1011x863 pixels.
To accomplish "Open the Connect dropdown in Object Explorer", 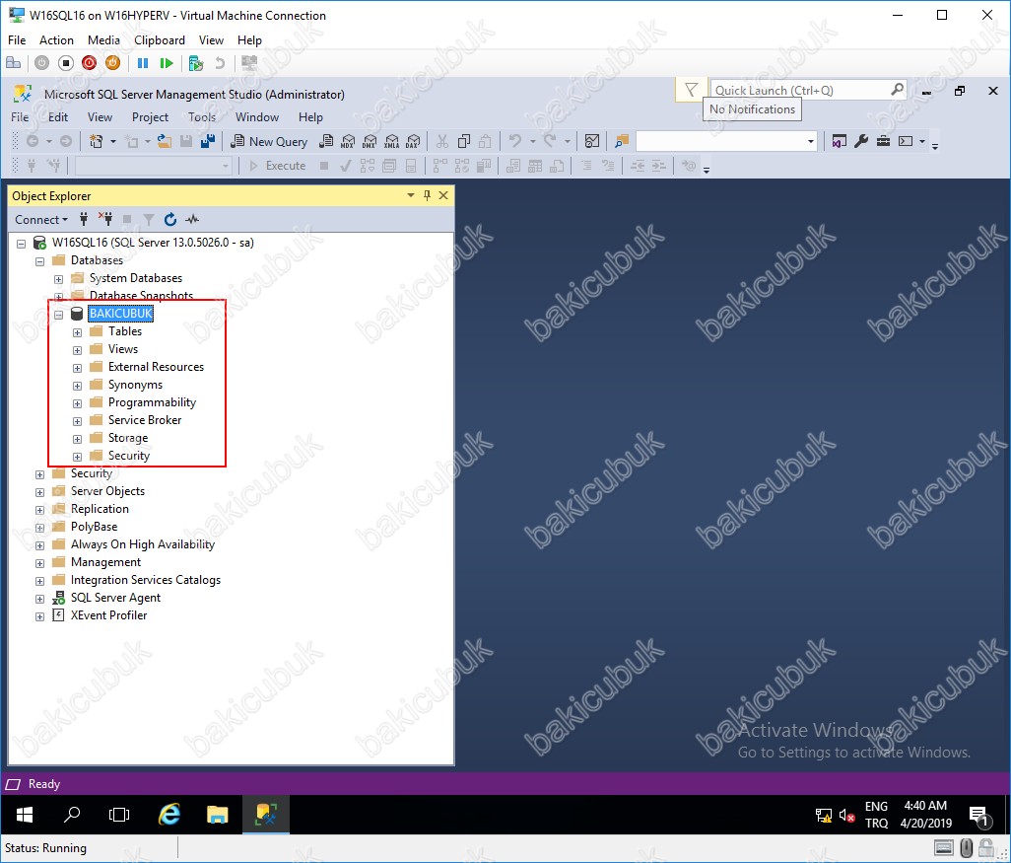I will 40,220.
